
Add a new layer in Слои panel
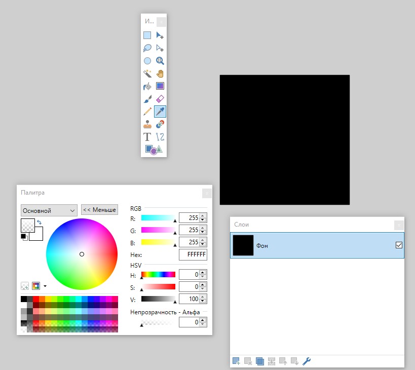pyautogui.click(x=236, y=361)
